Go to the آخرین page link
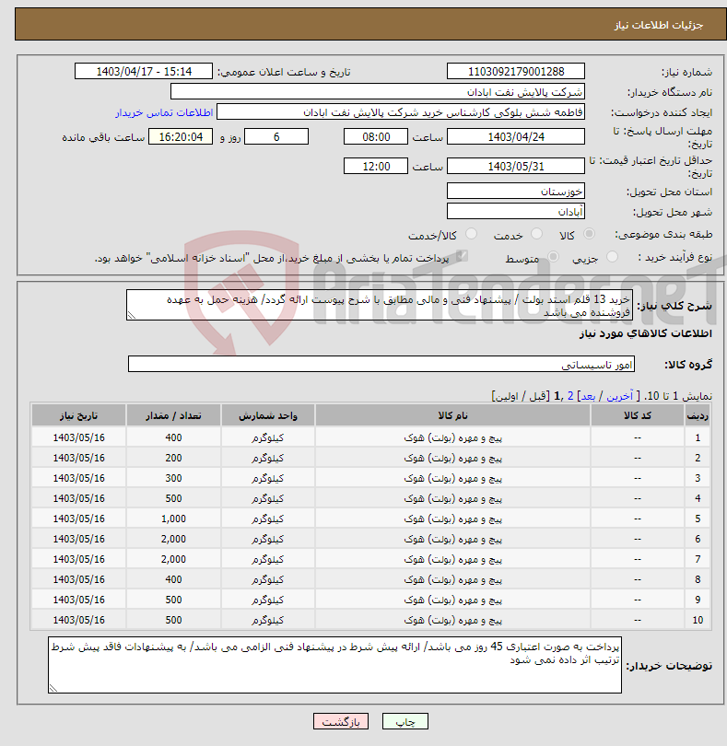This screenshot has width=727, height=746. (619, 396)
